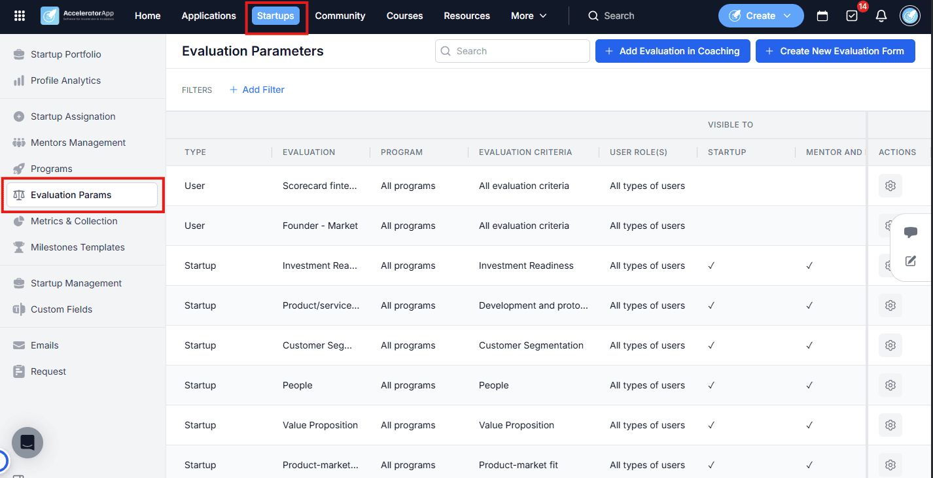This screenshot has height=478, width=933.
Task: Open the Applications menu item
Action: 209,16
